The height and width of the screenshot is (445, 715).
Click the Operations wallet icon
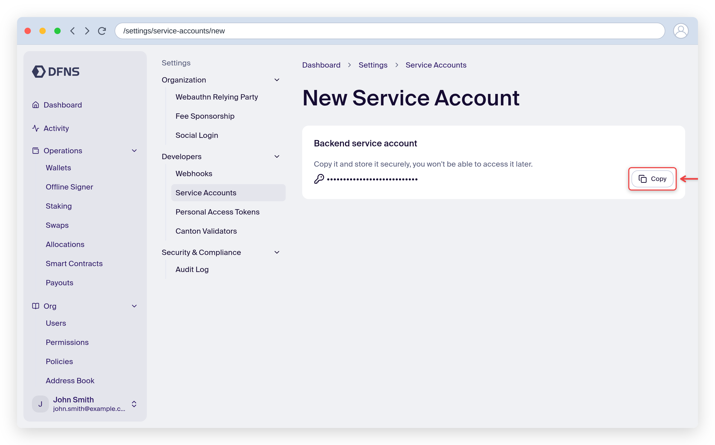pyautogui.click(x=36, y=151)
